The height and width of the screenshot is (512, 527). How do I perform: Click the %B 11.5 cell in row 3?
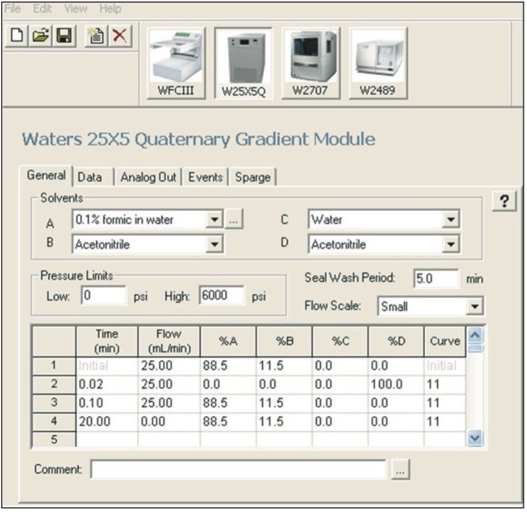(284, 403)
